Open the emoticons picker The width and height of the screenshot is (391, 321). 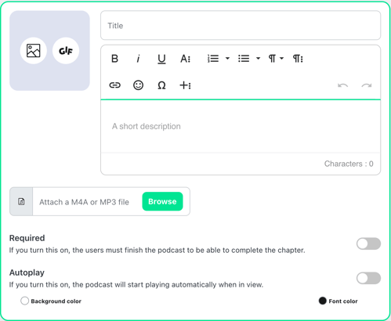pyautogui.click(x=138, y=85)
